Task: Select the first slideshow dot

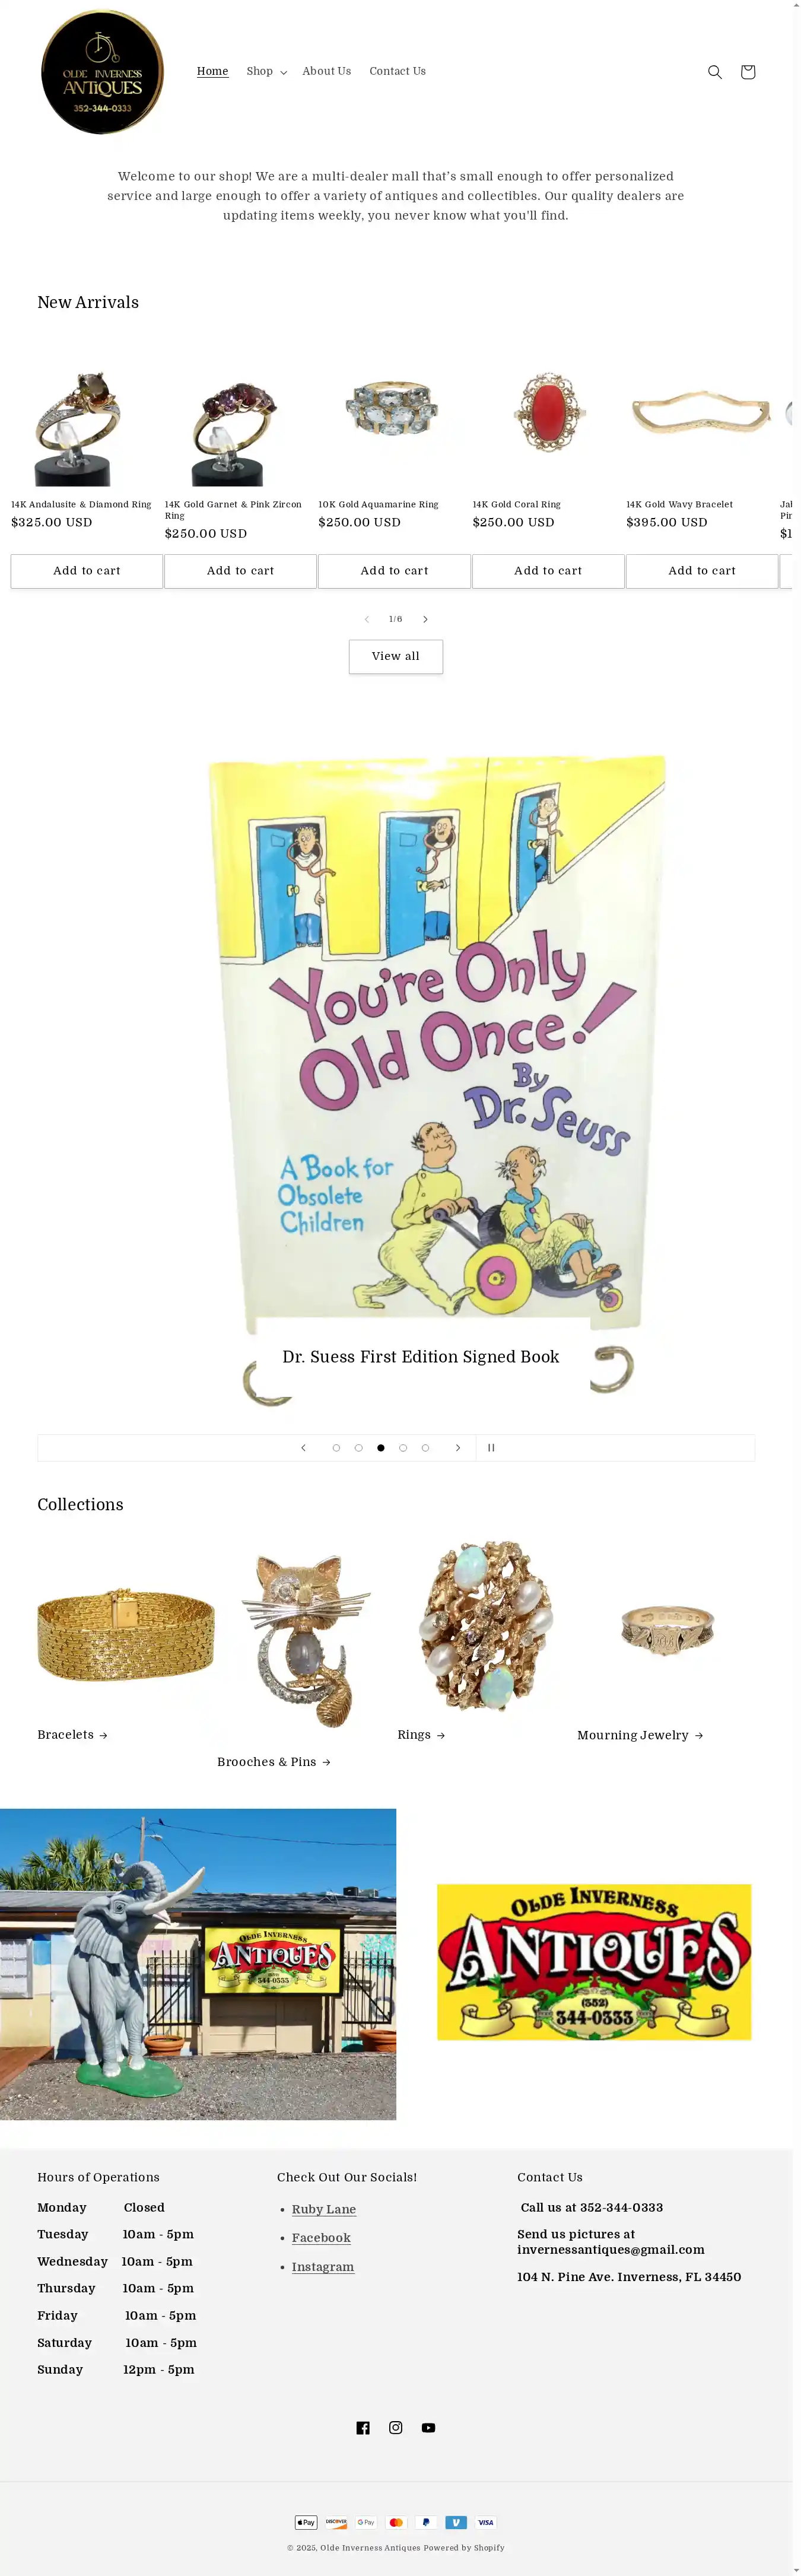Action: pos(336,1447)
